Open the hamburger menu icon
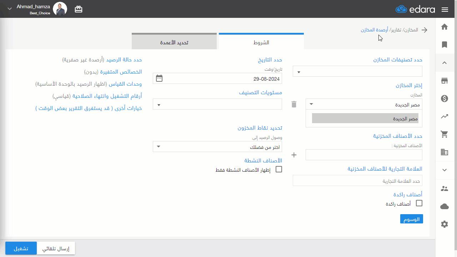 pos(445,10)
